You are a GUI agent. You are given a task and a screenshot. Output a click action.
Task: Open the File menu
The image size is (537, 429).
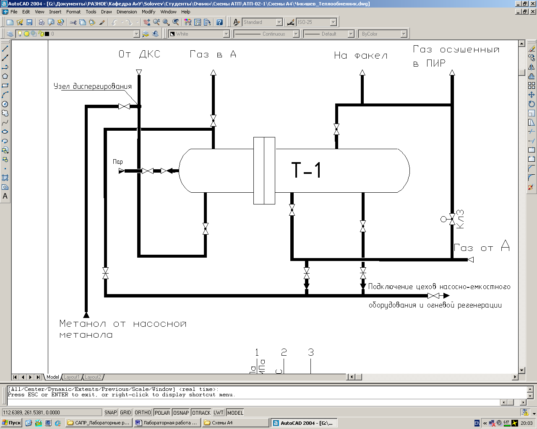14,12
